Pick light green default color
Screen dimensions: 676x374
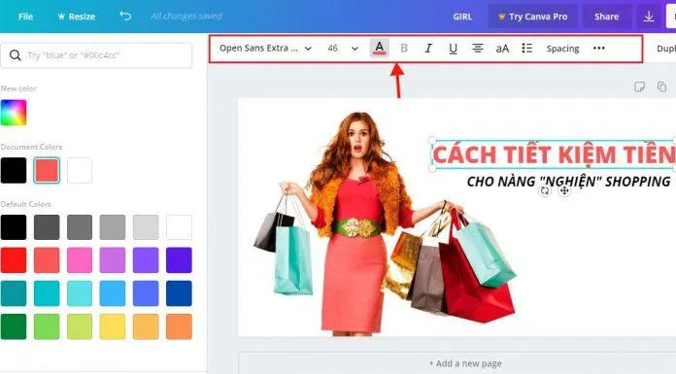[x=47, y=326]
